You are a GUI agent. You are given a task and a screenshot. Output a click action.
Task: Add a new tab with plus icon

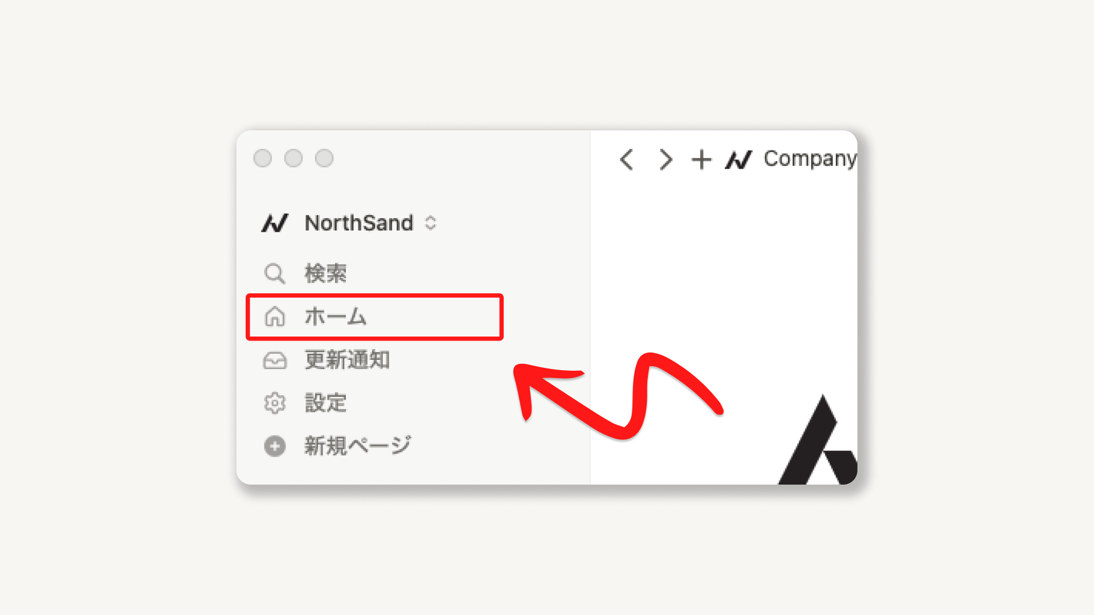pyautogui.click(x=701, y=159)
